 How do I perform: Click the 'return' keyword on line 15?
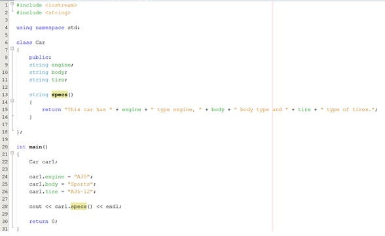coord(51,110)
